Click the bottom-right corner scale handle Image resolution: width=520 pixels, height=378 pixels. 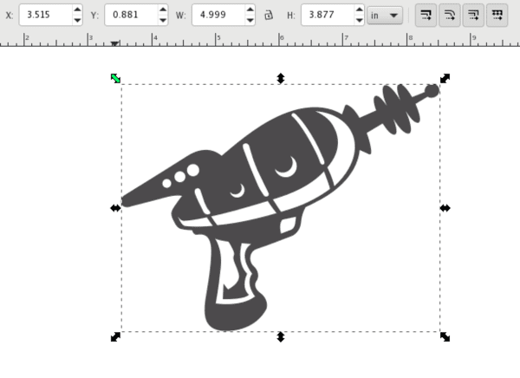[445, 337]
